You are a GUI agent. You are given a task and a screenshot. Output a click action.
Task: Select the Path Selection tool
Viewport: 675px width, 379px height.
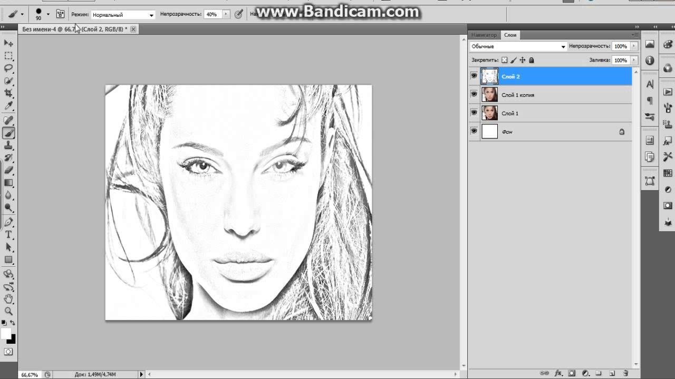coord(8,247)
